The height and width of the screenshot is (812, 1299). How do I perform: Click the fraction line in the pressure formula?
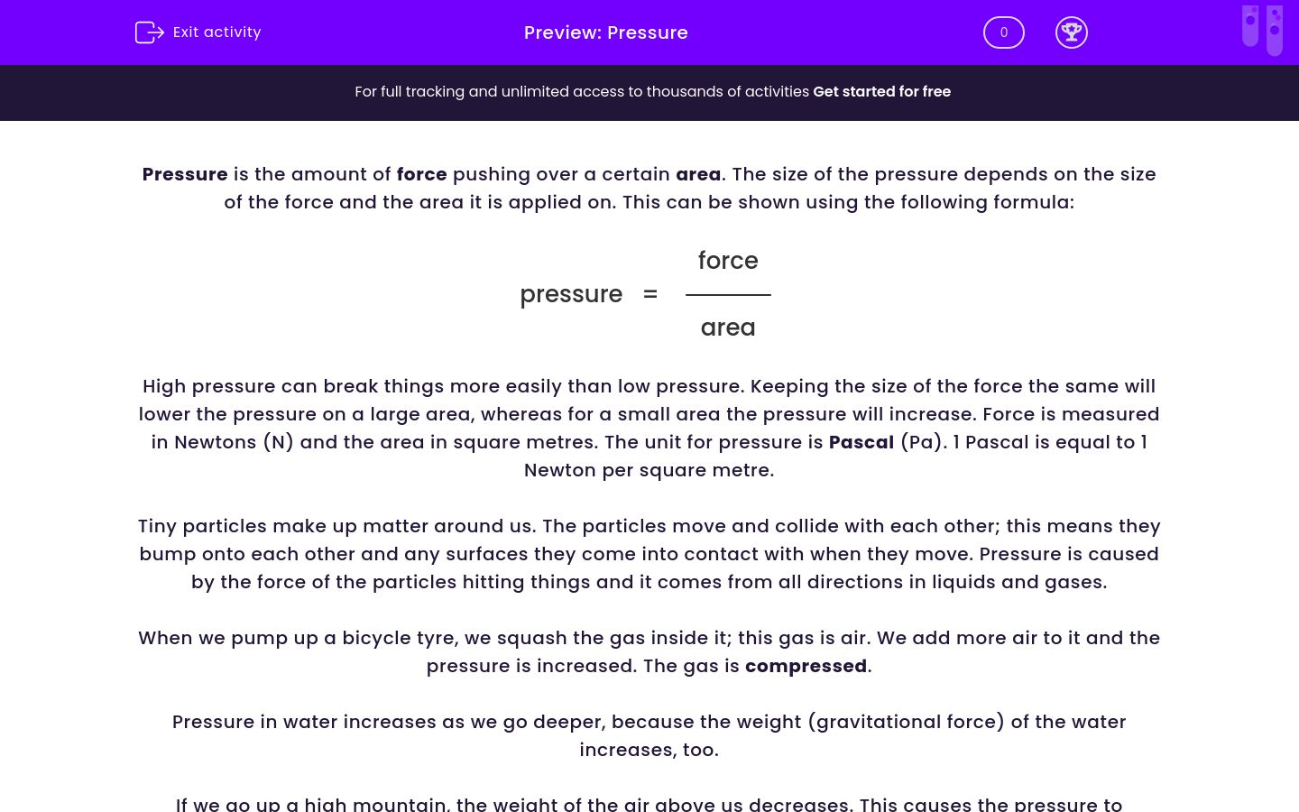point(728,294)
